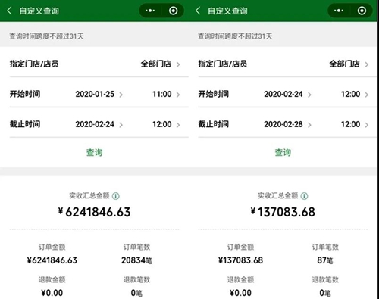This screenshot has width=379, height=299.
Task: Select refund amount ¥0.00 in left panel
Action: (52, 293)
